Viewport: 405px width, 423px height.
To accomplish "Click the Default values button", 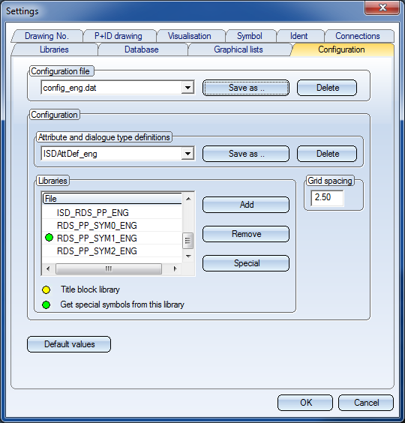I will [69, 344].
